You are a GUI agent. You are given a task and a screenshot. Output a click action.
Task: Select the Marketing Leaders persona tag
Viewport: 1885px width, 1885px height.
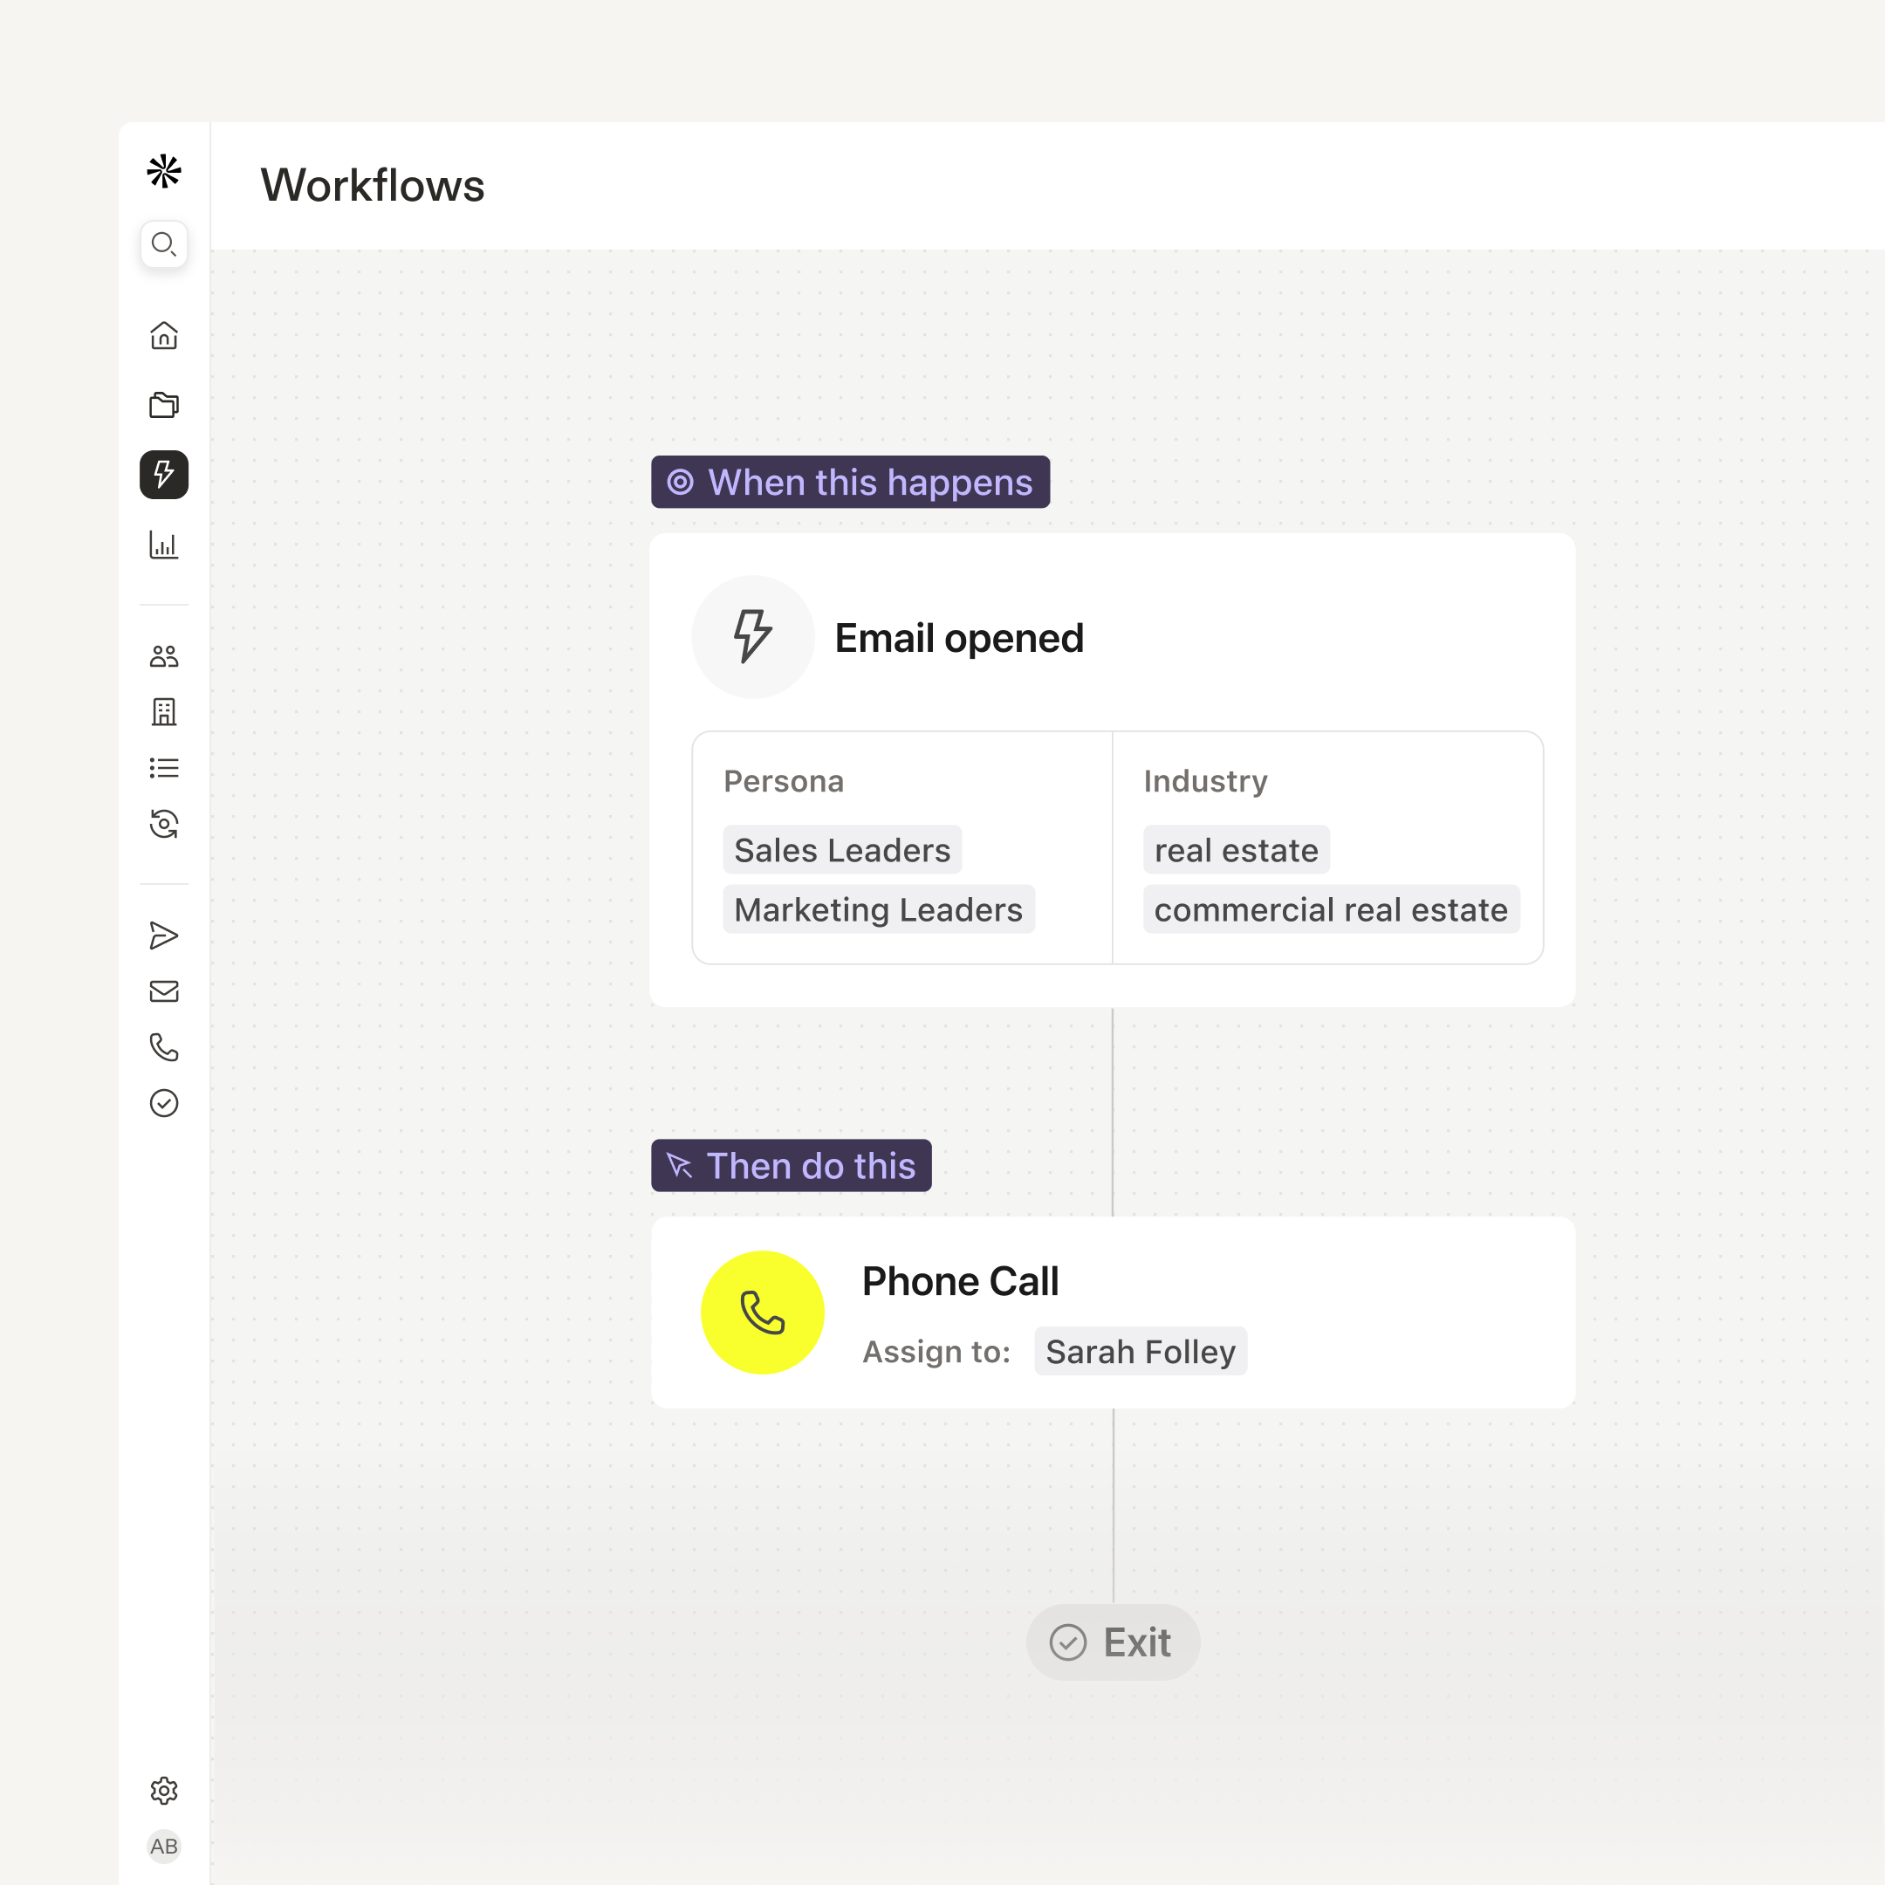tap(878, 908)
